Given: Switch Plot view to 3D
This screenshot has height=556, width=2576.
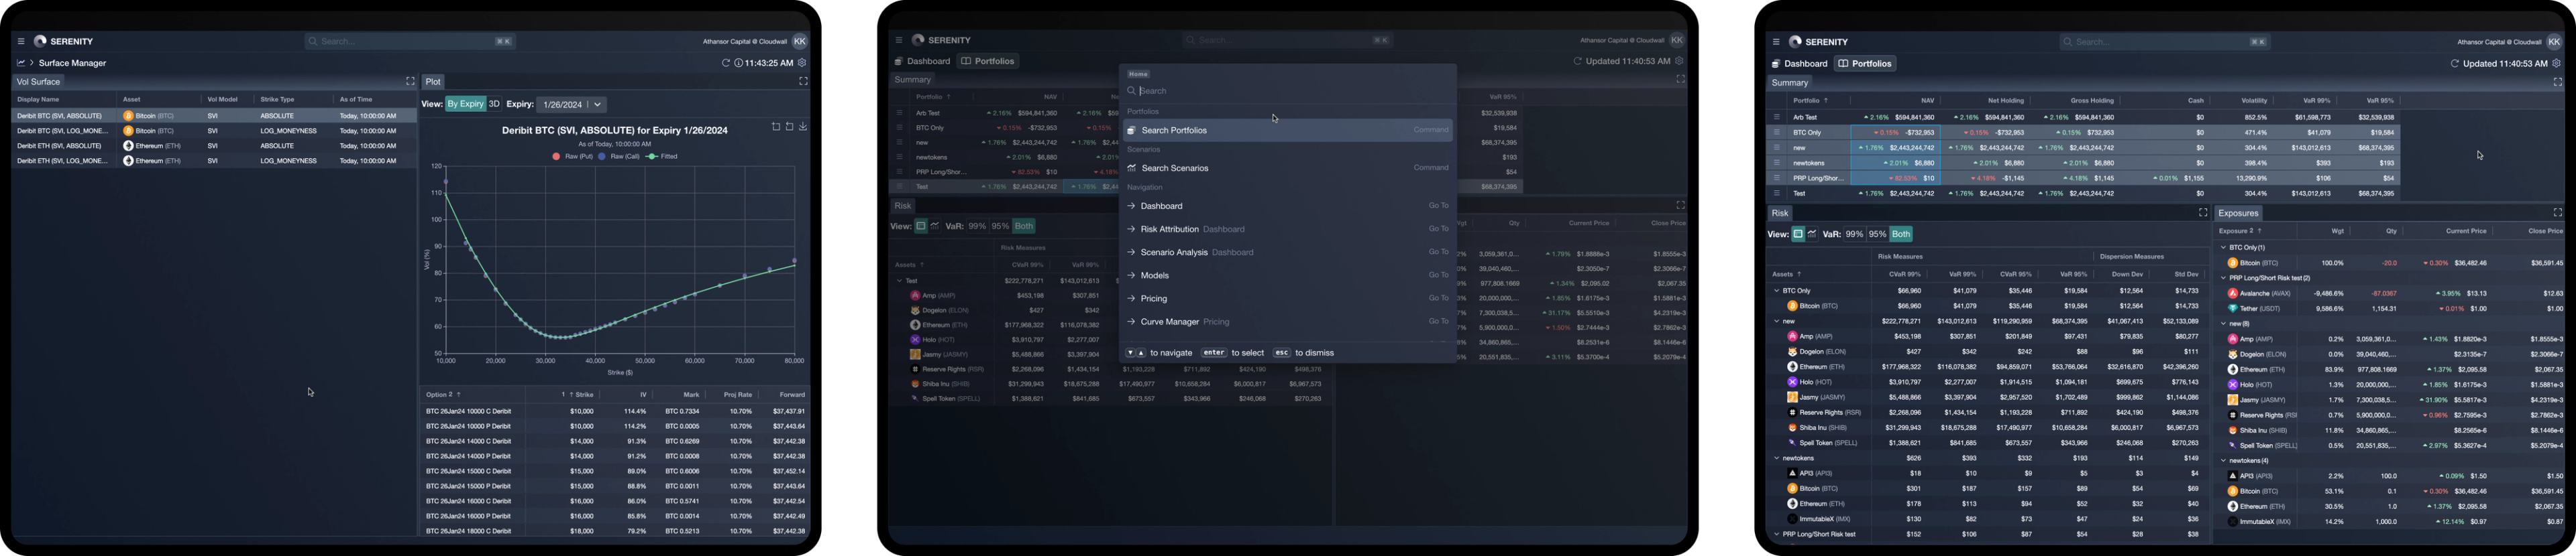Looking at the screenshot, I should (x=494, y=104).
